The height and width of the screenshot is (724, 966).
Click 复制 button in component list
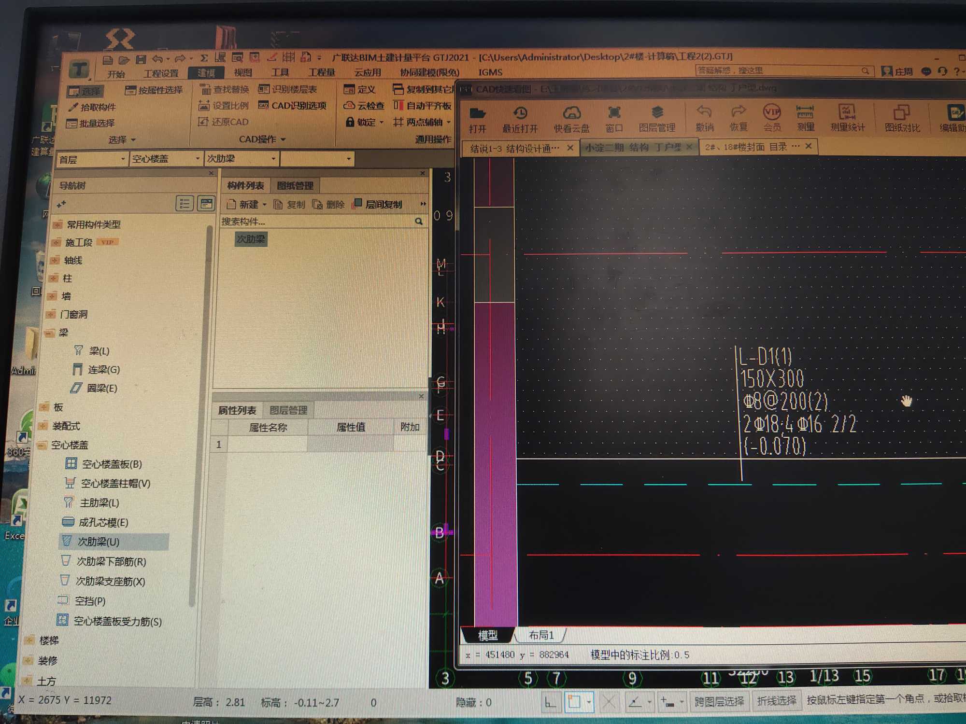(289, 205)
